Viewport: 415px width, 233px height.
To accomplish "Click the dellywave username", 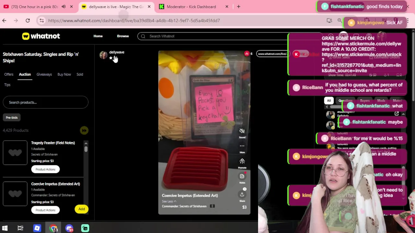I will [x=117, y=52].
